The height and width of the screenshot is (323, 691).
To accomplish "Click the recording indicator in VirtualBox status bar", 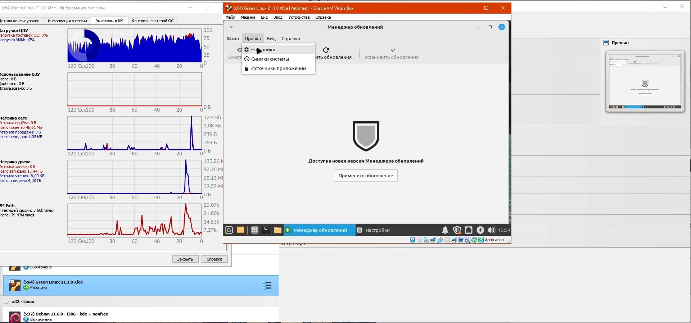I will (x=461, y=240).
